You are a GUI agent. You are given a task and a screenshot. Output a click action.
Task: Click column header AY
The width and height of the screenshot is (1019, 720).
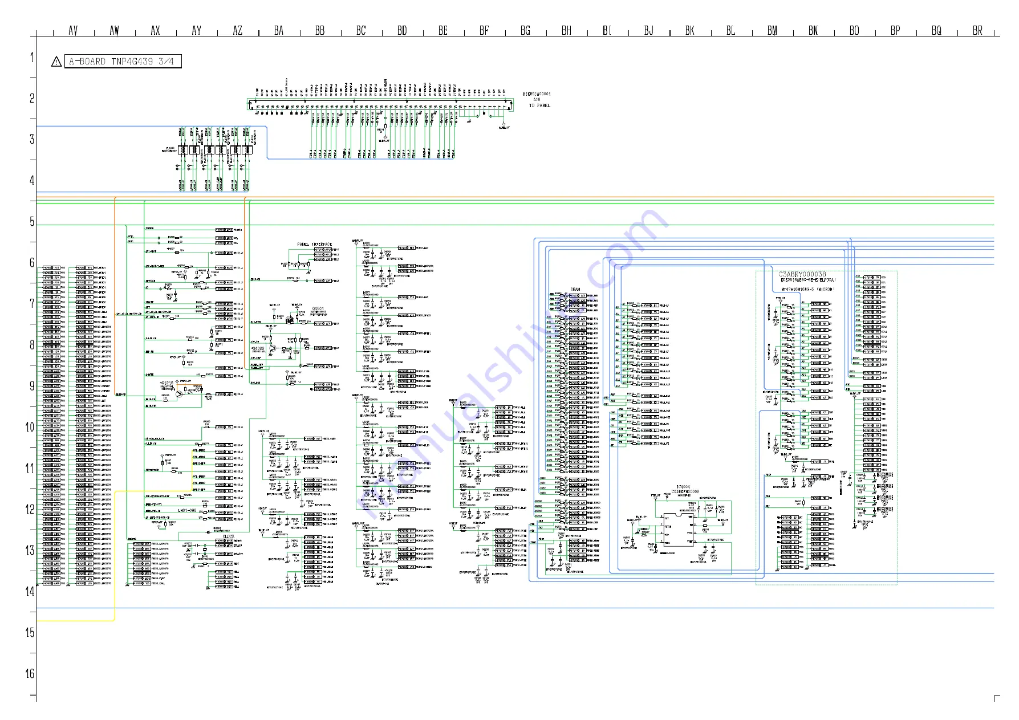[196, 31]
